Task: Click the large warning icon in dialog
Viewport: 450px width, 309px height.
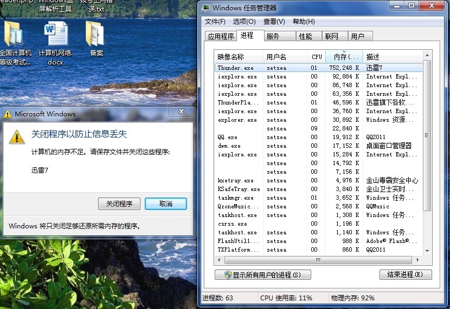Action: (17, 137)
